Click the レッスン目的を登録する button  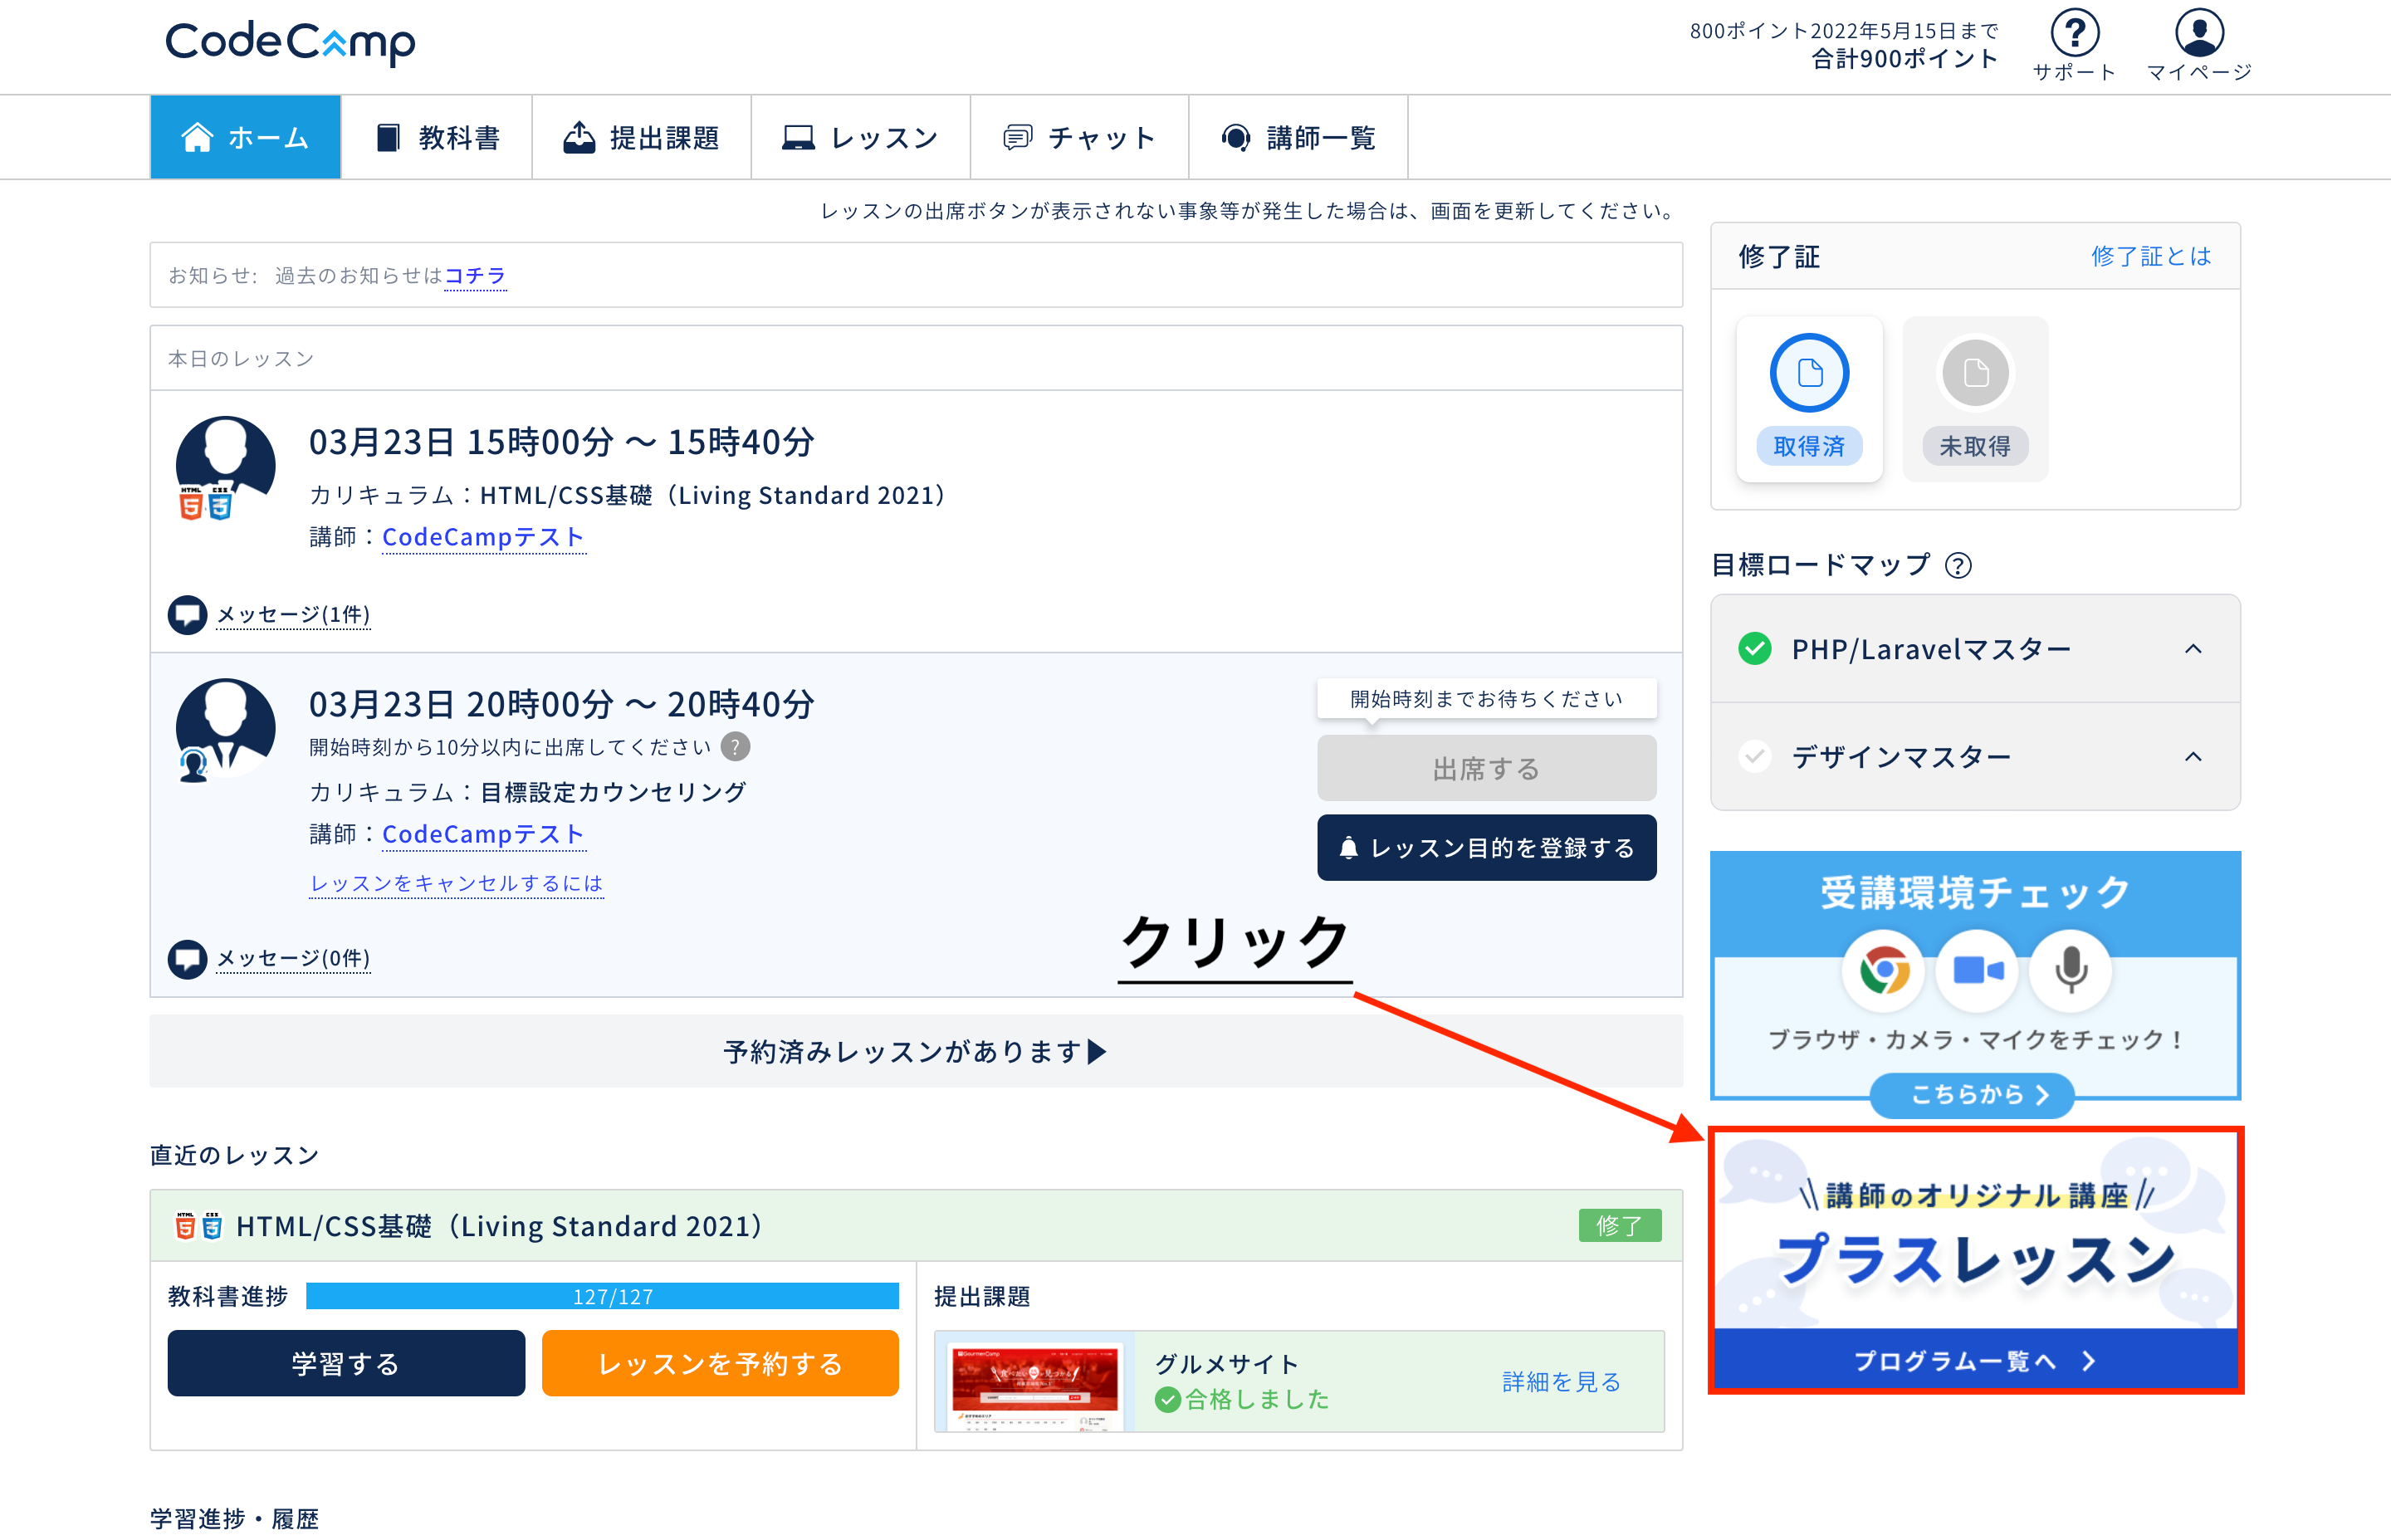click(1486, 848)
